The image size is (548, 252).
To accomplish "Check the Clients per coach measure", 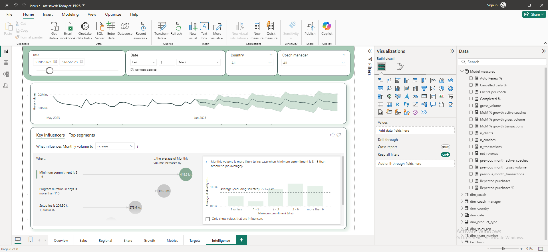I will tap(471, 92).
